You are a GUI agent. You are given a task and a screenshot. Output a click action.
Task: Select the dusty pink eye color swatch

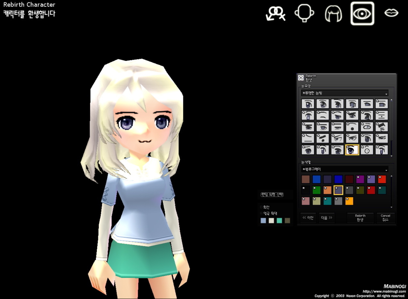pos(306,201)
